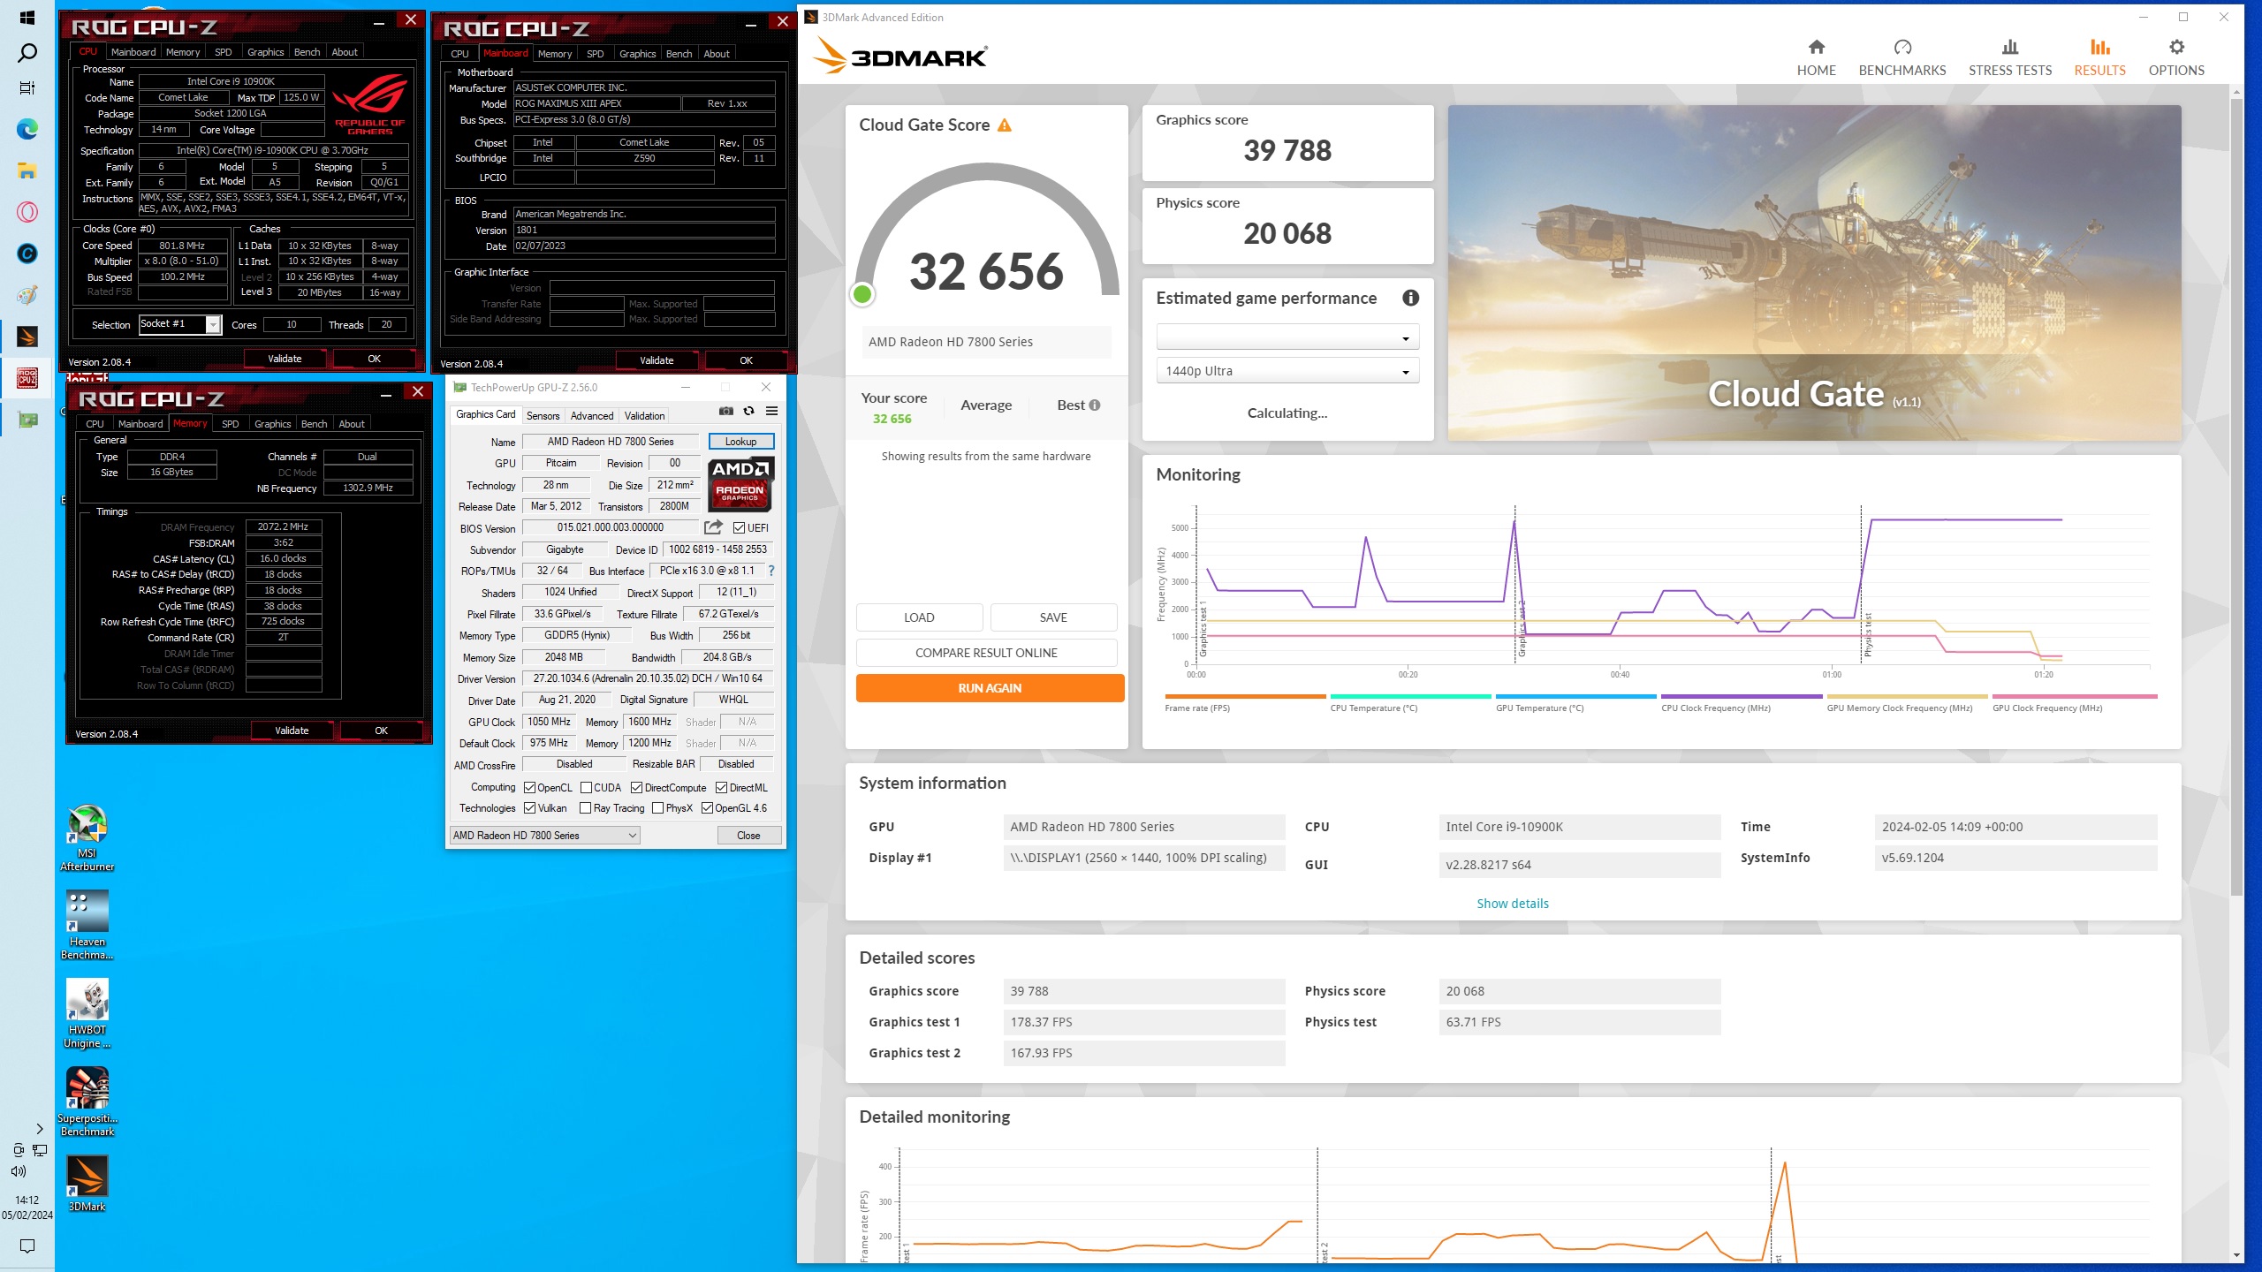The image size is (2262, 1272).
Task: Open HWBOT Unigine desktop shortcut
Action: pyautogui.click(x=87, y=1012)
